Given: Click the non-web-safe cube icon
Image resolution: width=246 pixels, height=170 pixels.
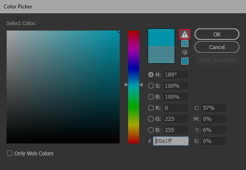Looking at the screenshot, I should tap(185, 52).
